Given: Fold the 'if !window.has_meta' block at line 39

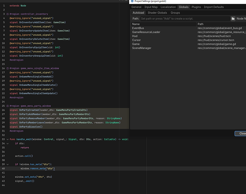Looking at the screenshot, I should 7,165.
